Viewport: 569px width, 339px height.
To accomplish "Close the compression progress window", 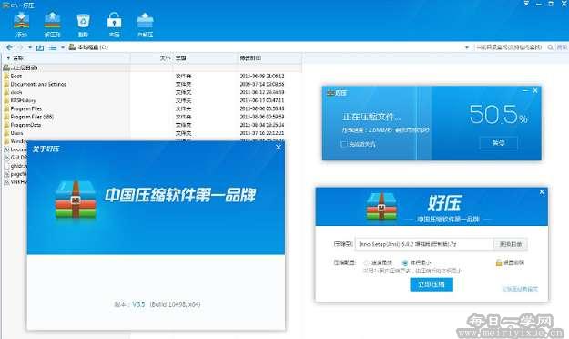I will pos(535,90).
